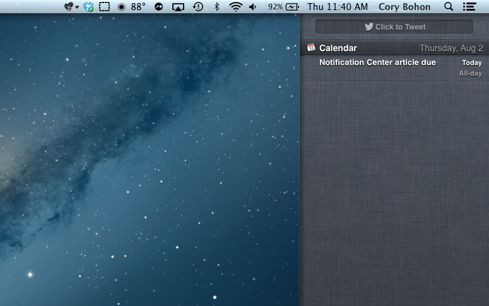Open the Notification Center article due event
Image resolution: width=489 pixels, height=306 pixels.
pos(377,62)
